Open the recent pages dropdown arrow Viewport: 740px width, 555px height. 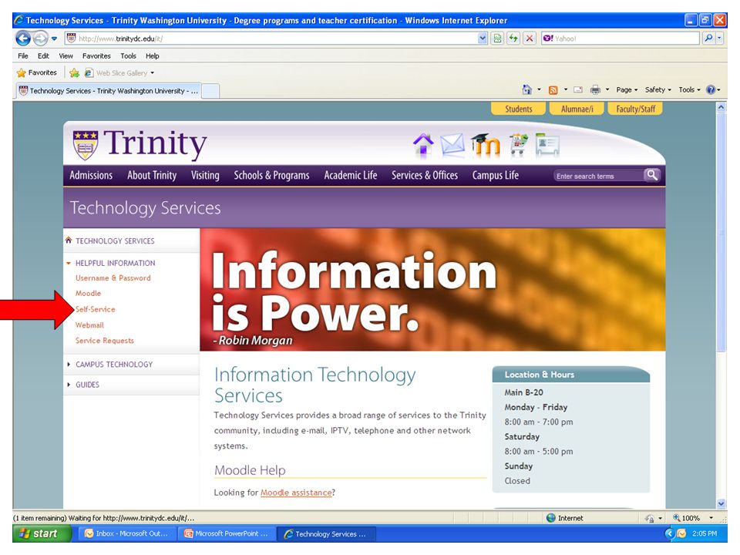[x=54, y=39]
